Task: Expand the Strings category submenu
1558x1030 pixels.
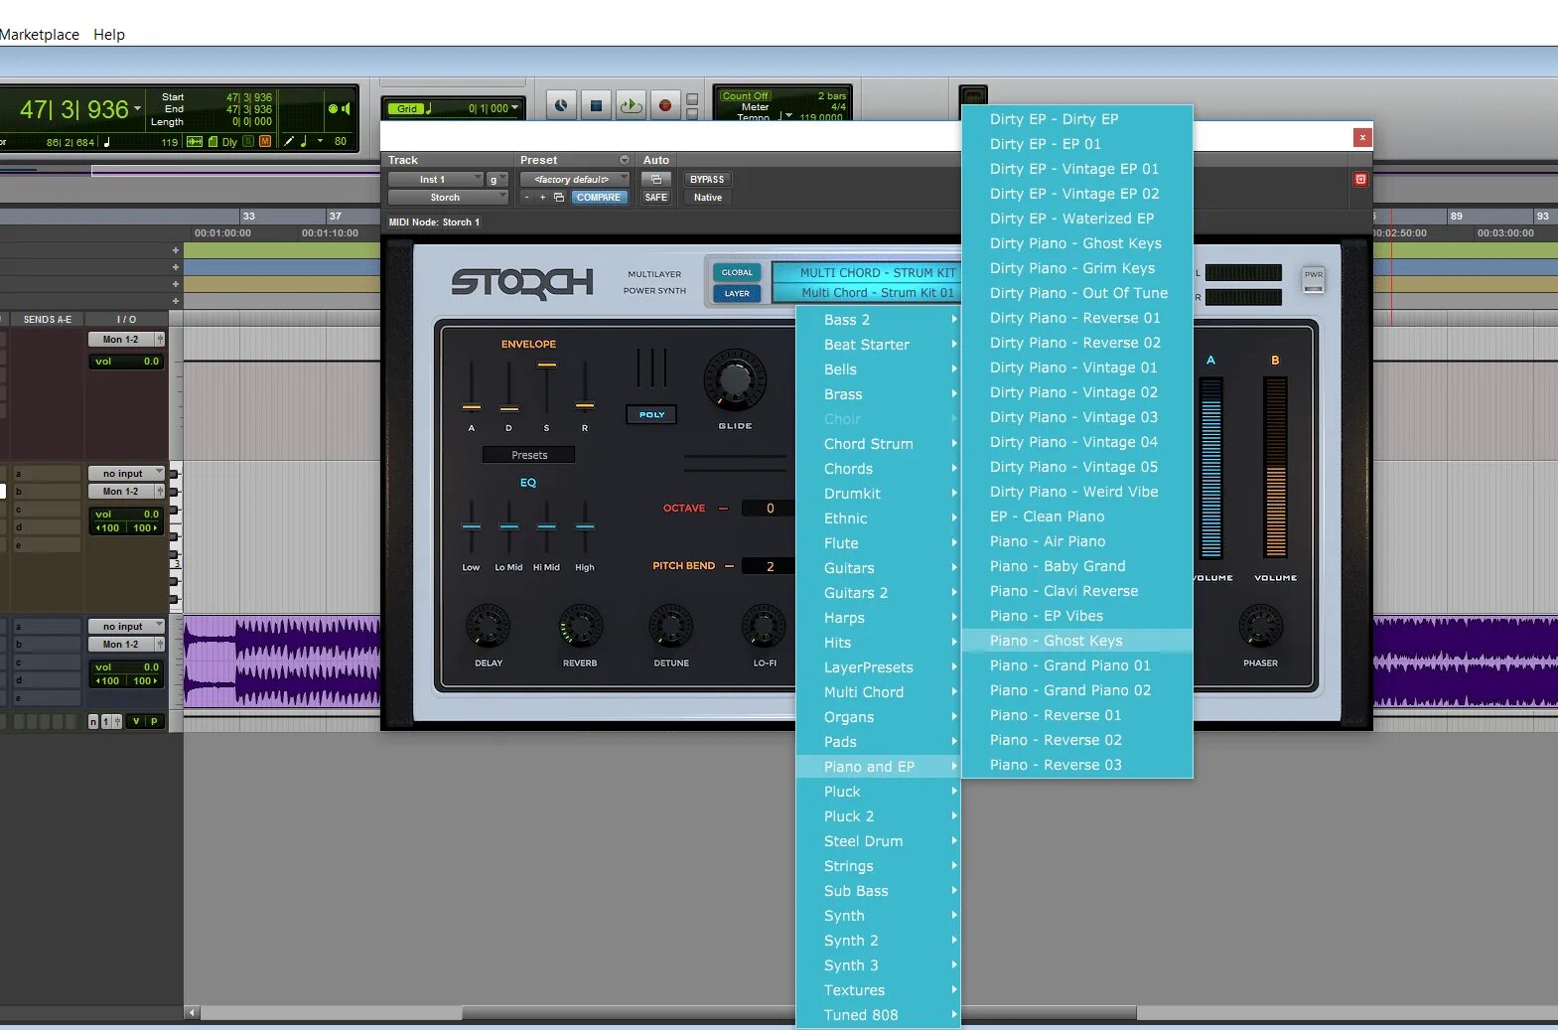Action: pyautogui.click(x=878, y=866)
